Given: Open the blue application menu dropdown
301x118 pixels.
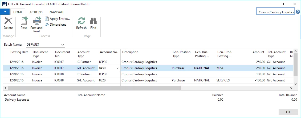Looking at the screenshot, I should coord(5,12).
